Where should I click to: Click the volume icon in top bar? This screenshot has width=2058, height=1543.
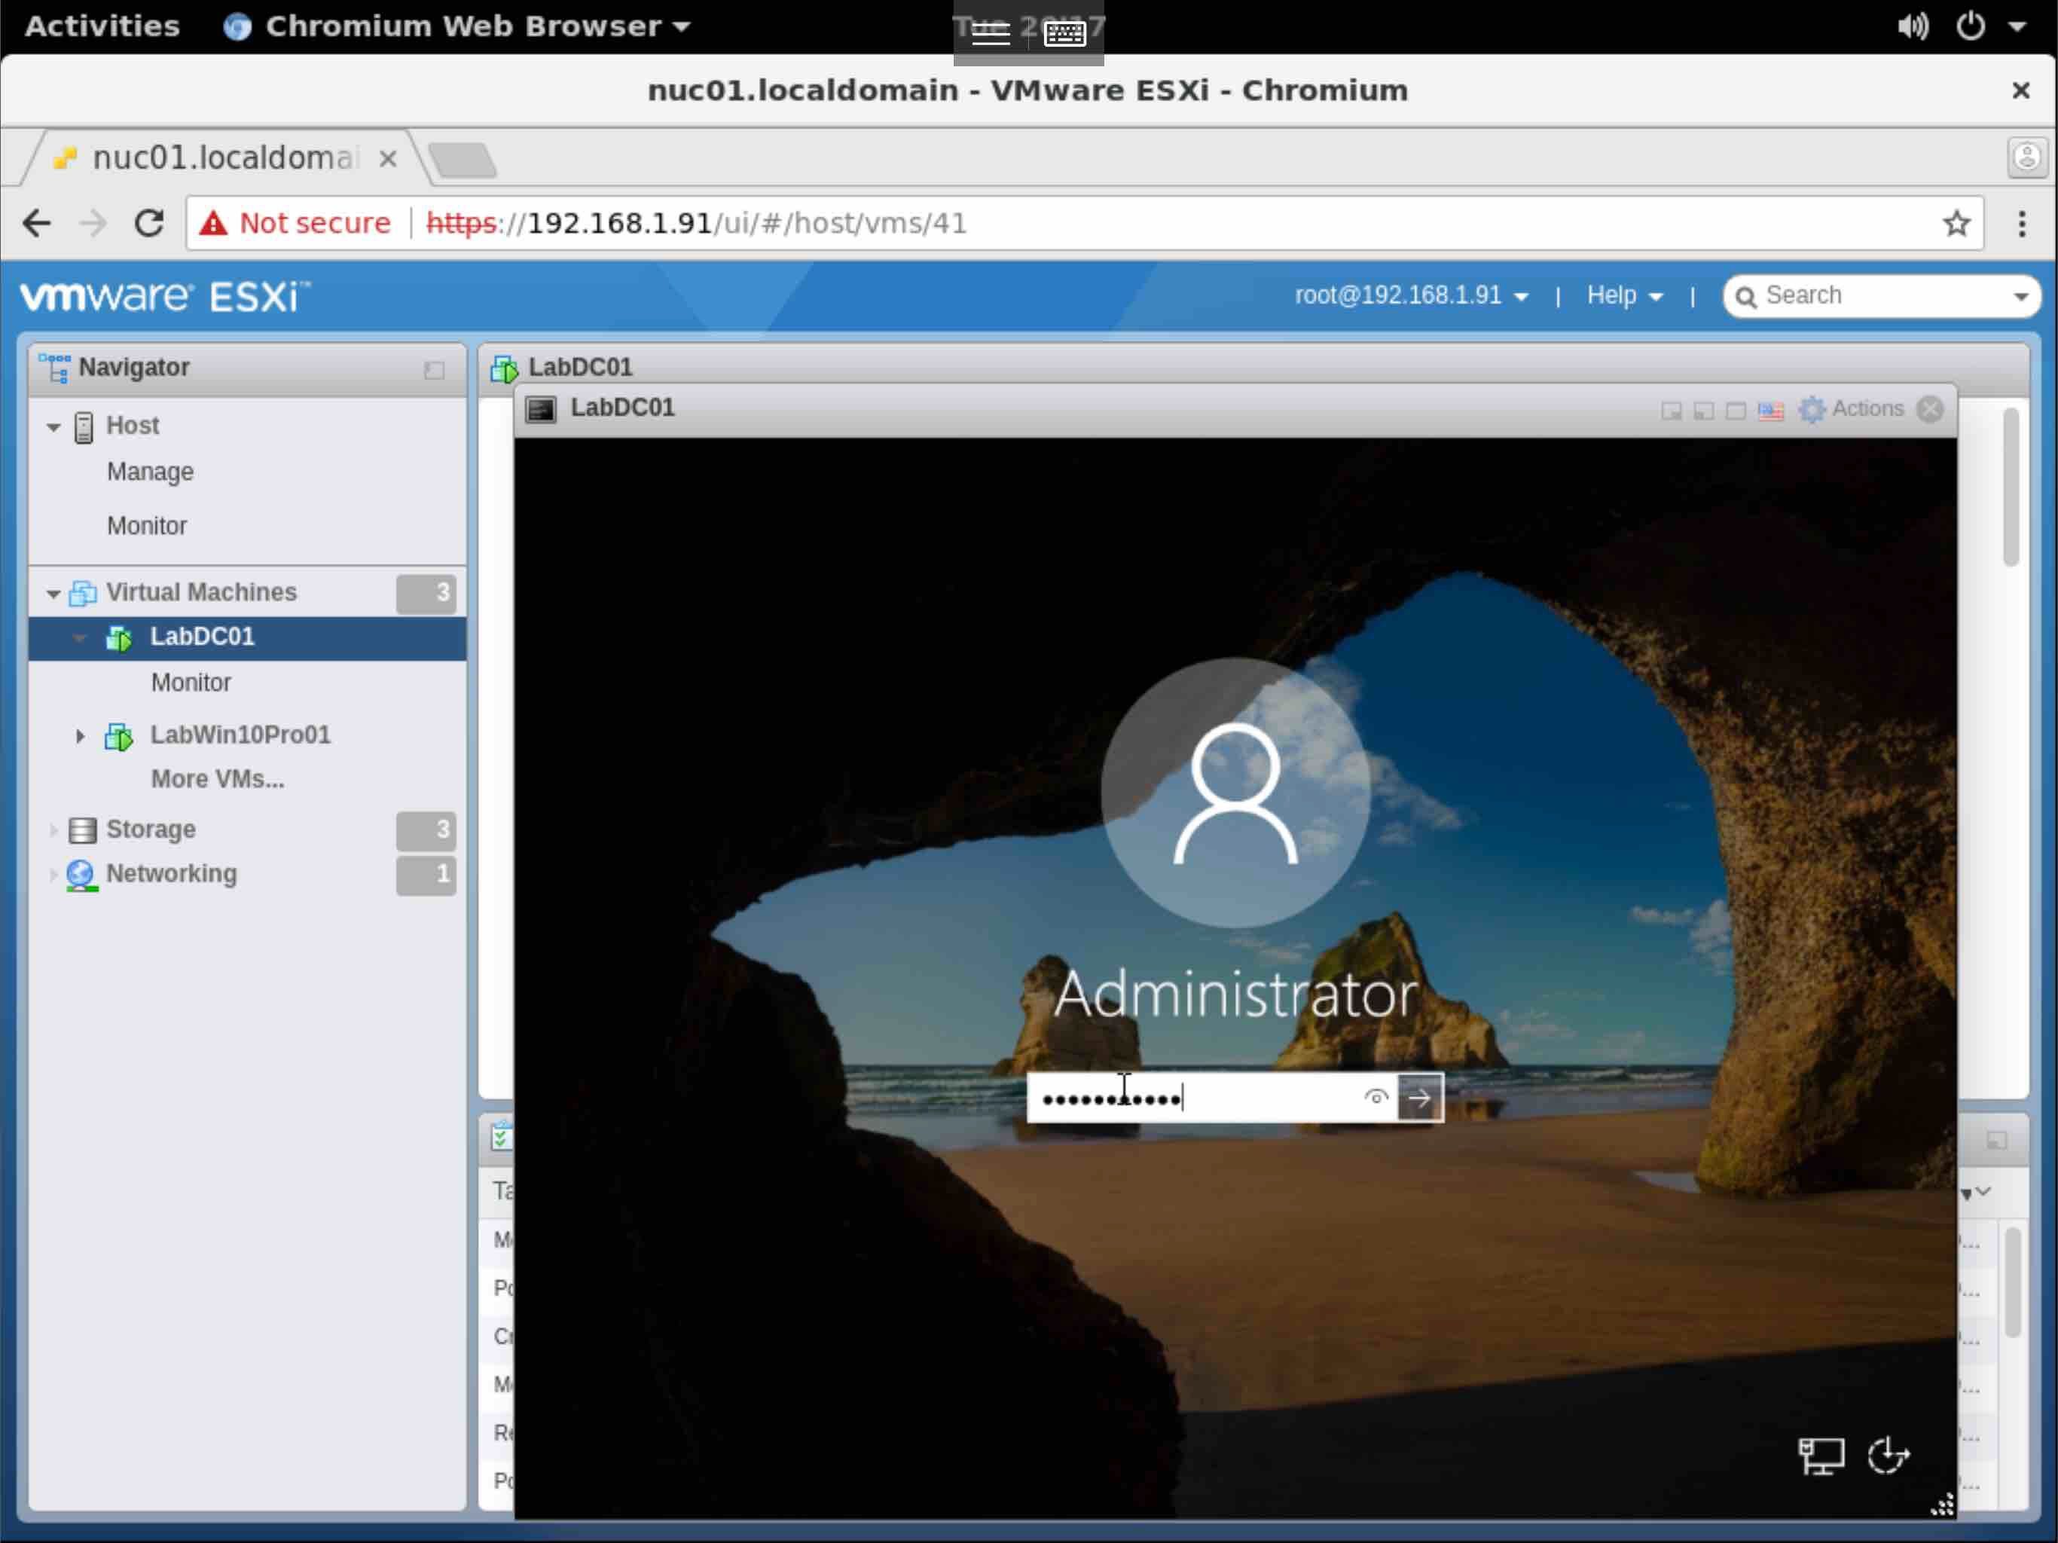coord(1913,26)
